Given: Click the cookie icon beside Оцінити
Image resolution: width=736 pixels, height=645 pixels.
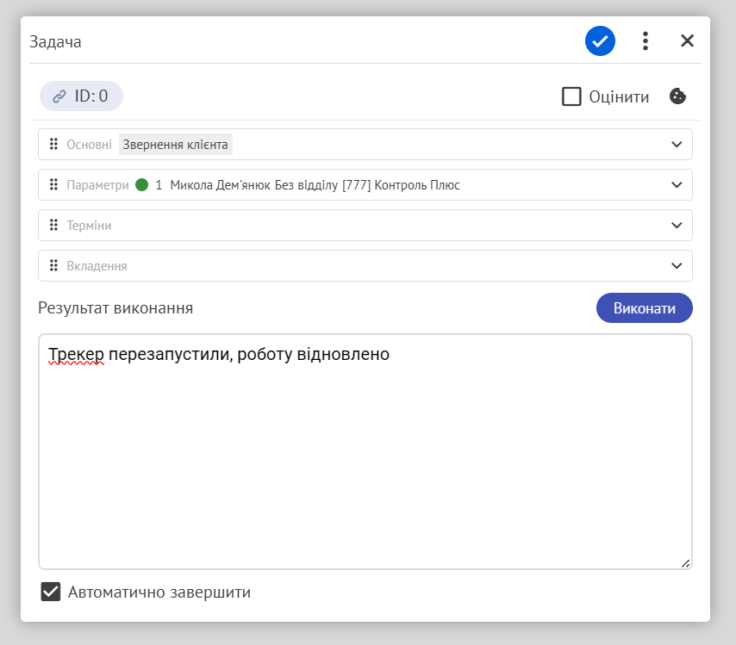Looking at the screenshot, I should (x=677, y=96).
